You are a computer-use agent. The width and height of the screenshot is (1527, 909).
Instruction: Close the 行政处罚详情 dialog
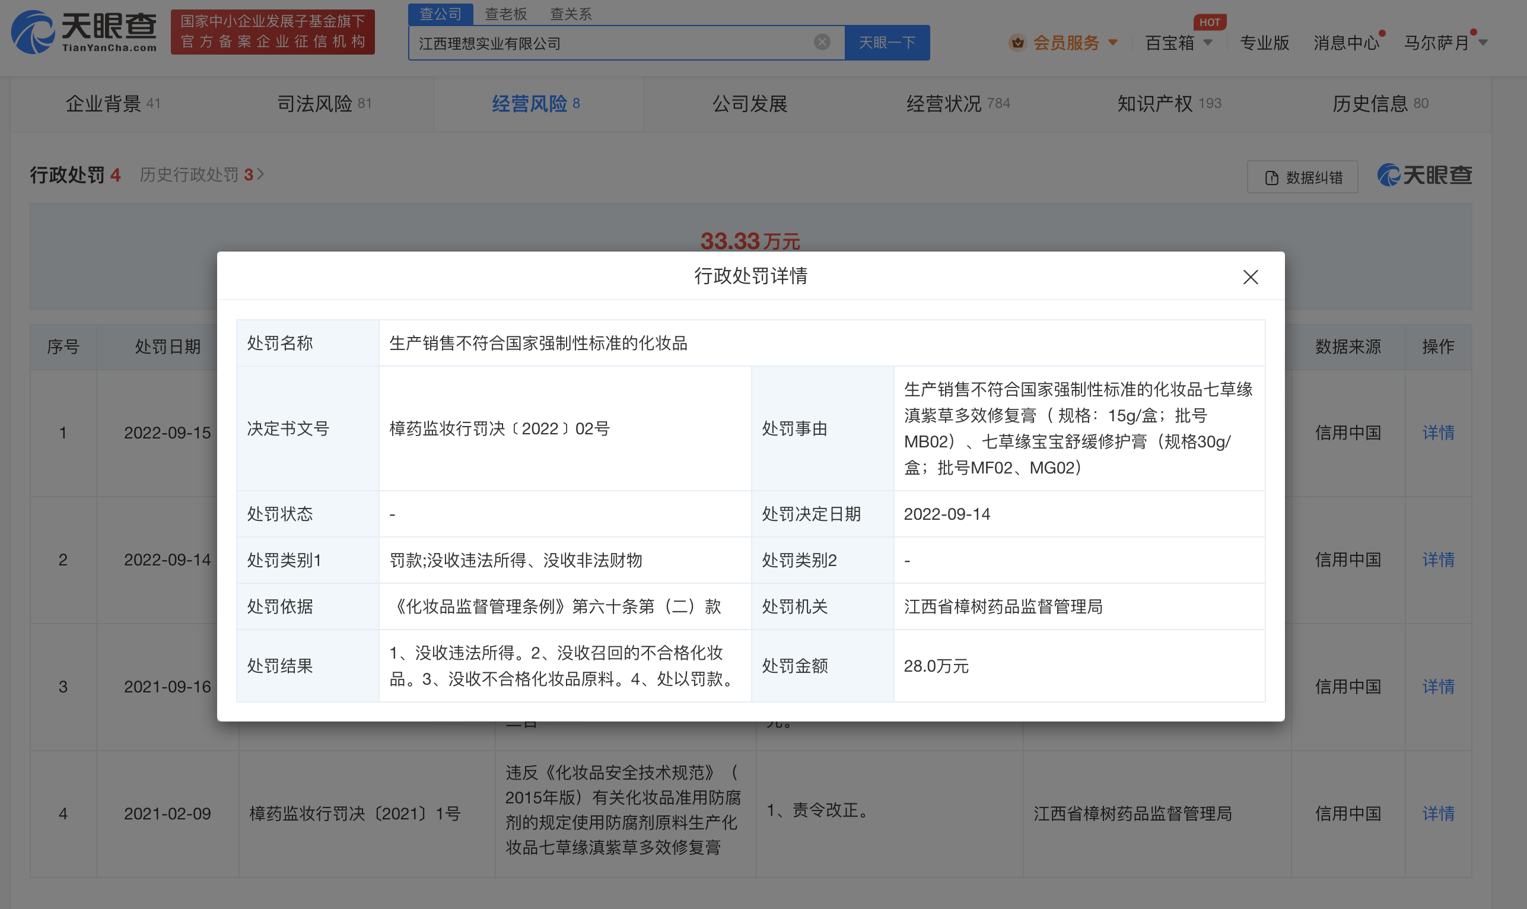point(1251,277)
